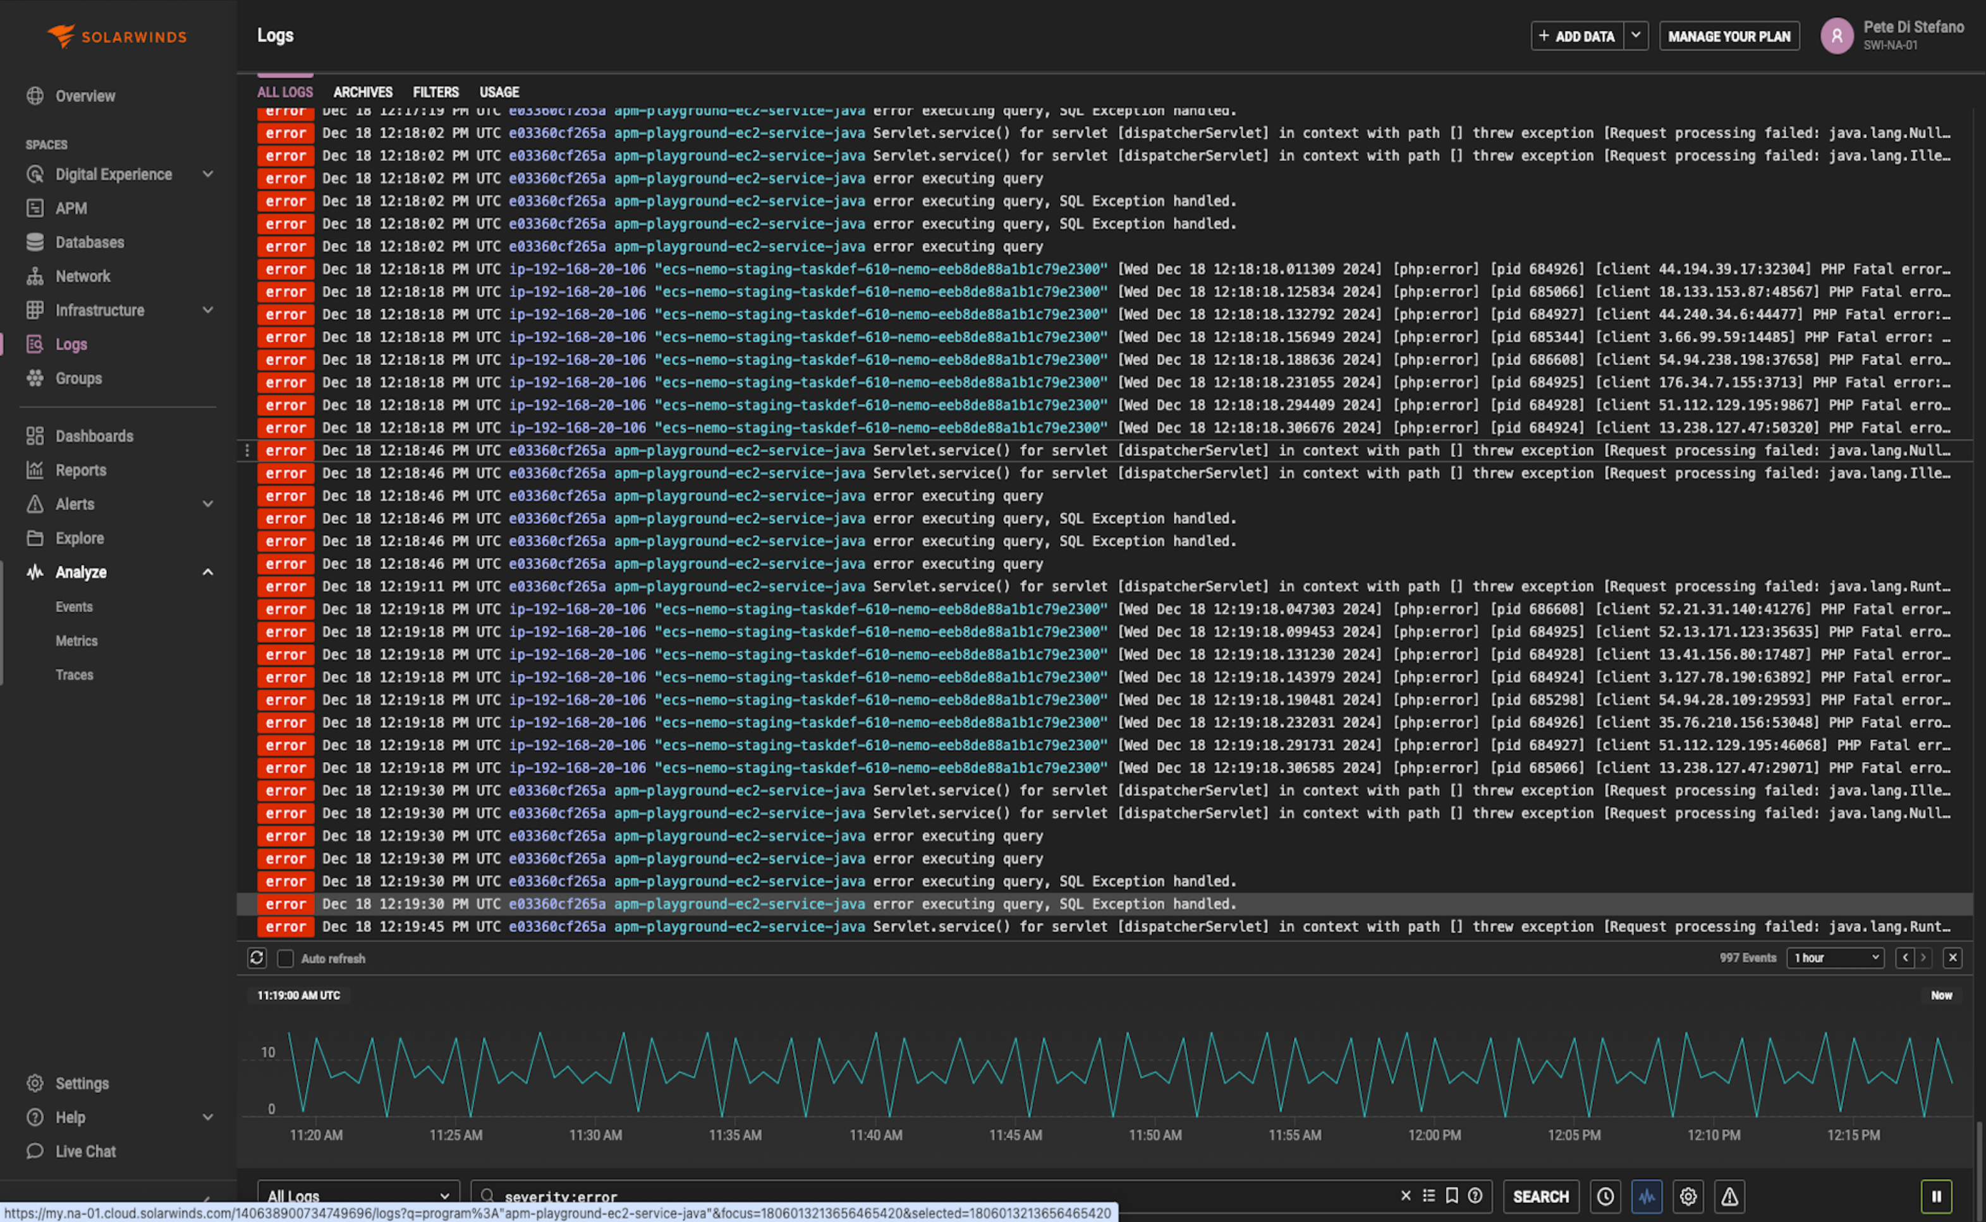Click the SEARCH button

coord(1540,1196)
